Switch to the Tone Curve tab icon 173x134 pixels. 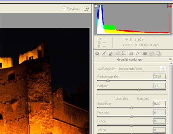coord(104,54)
